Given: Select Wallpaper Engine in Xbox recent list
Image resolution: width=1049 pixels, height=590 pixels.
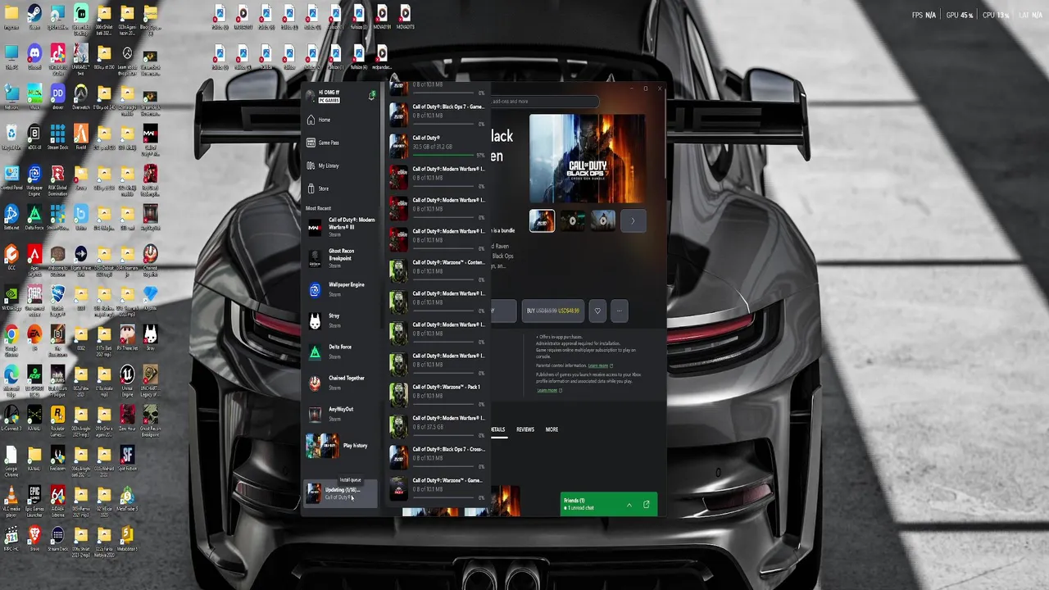Looking at the screenshot, I should tap(341, 289).
